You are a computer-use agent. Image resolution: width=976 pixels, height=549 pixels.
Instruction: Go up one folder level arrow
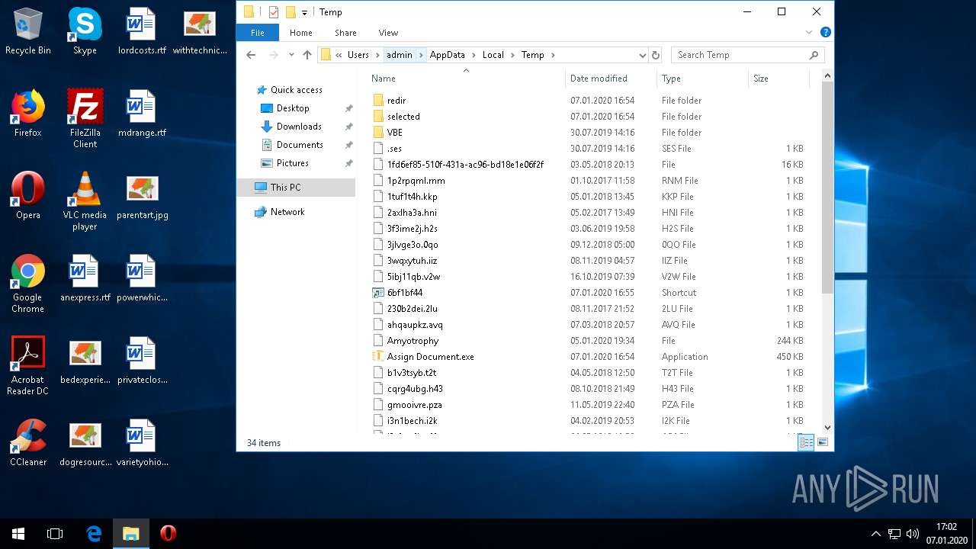pos(307,55)
